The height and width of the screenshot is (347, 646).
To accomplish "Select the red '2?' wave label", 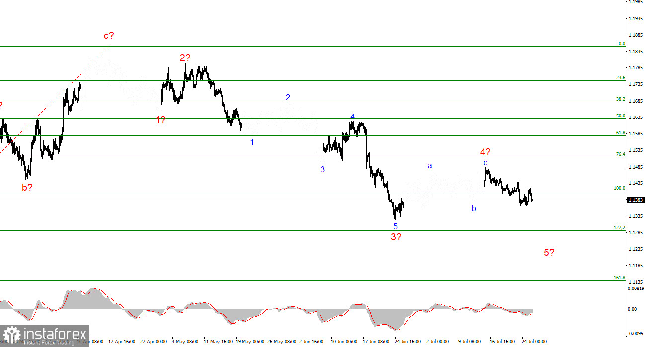I will click(185, 58).
